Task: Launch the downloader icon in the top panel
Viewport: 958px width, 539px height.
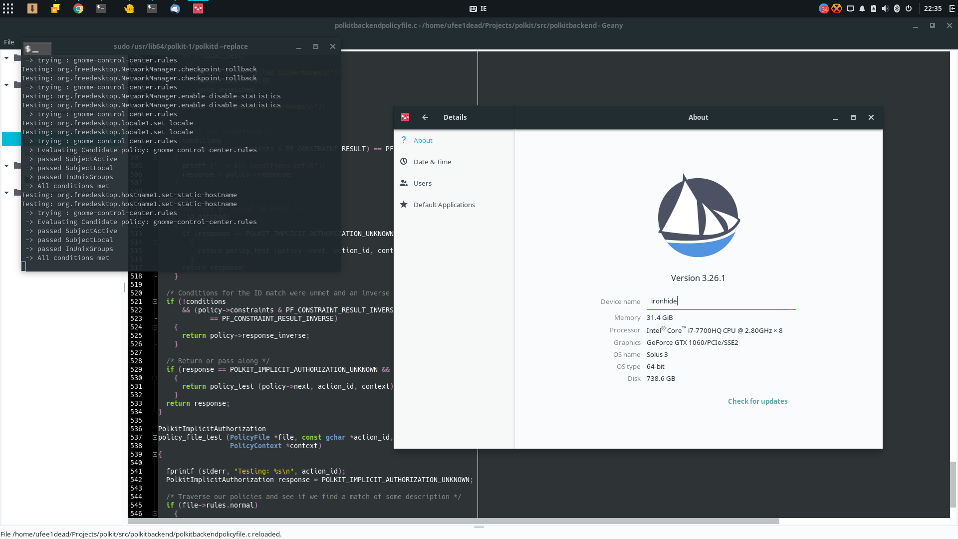Action: tap(32, 8)
